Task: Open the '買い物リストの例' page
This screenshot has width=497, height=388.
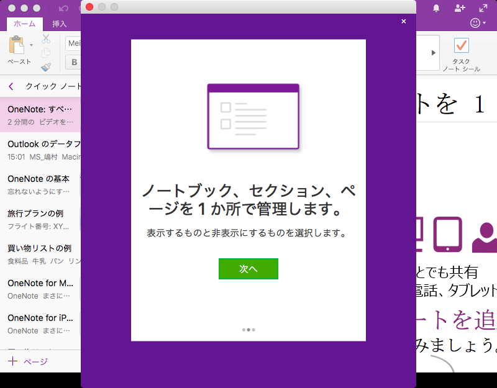Action: 40,255
